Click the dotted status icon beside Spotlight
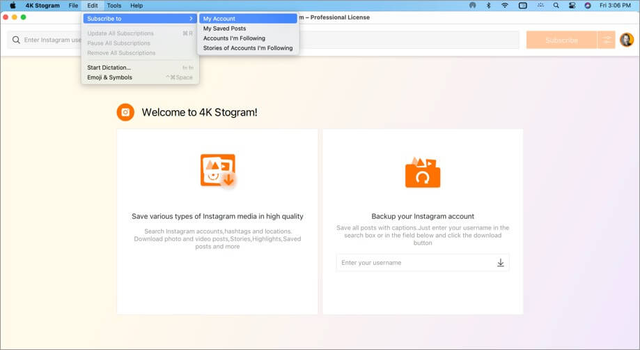This screenshot has height=350, width=640. (x=540, y=6)
